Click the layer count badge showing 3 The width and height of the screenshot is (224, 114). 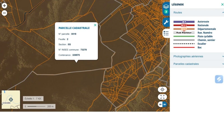coord(166,12)
